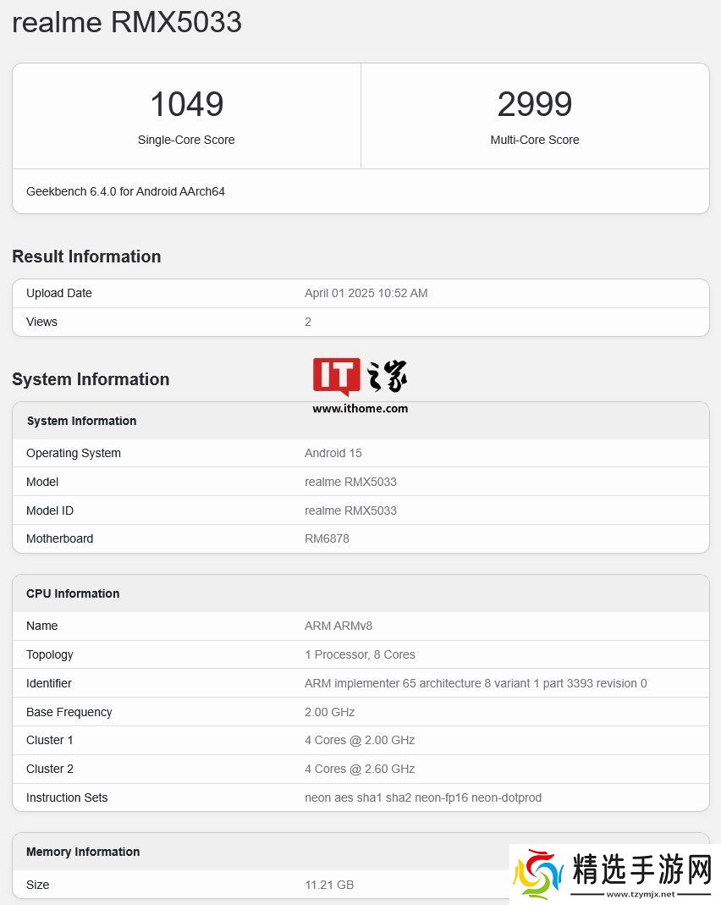721x905 pixels.
Task: Click the Memory Size value 11.21 GB
Action: click(329, 885)
